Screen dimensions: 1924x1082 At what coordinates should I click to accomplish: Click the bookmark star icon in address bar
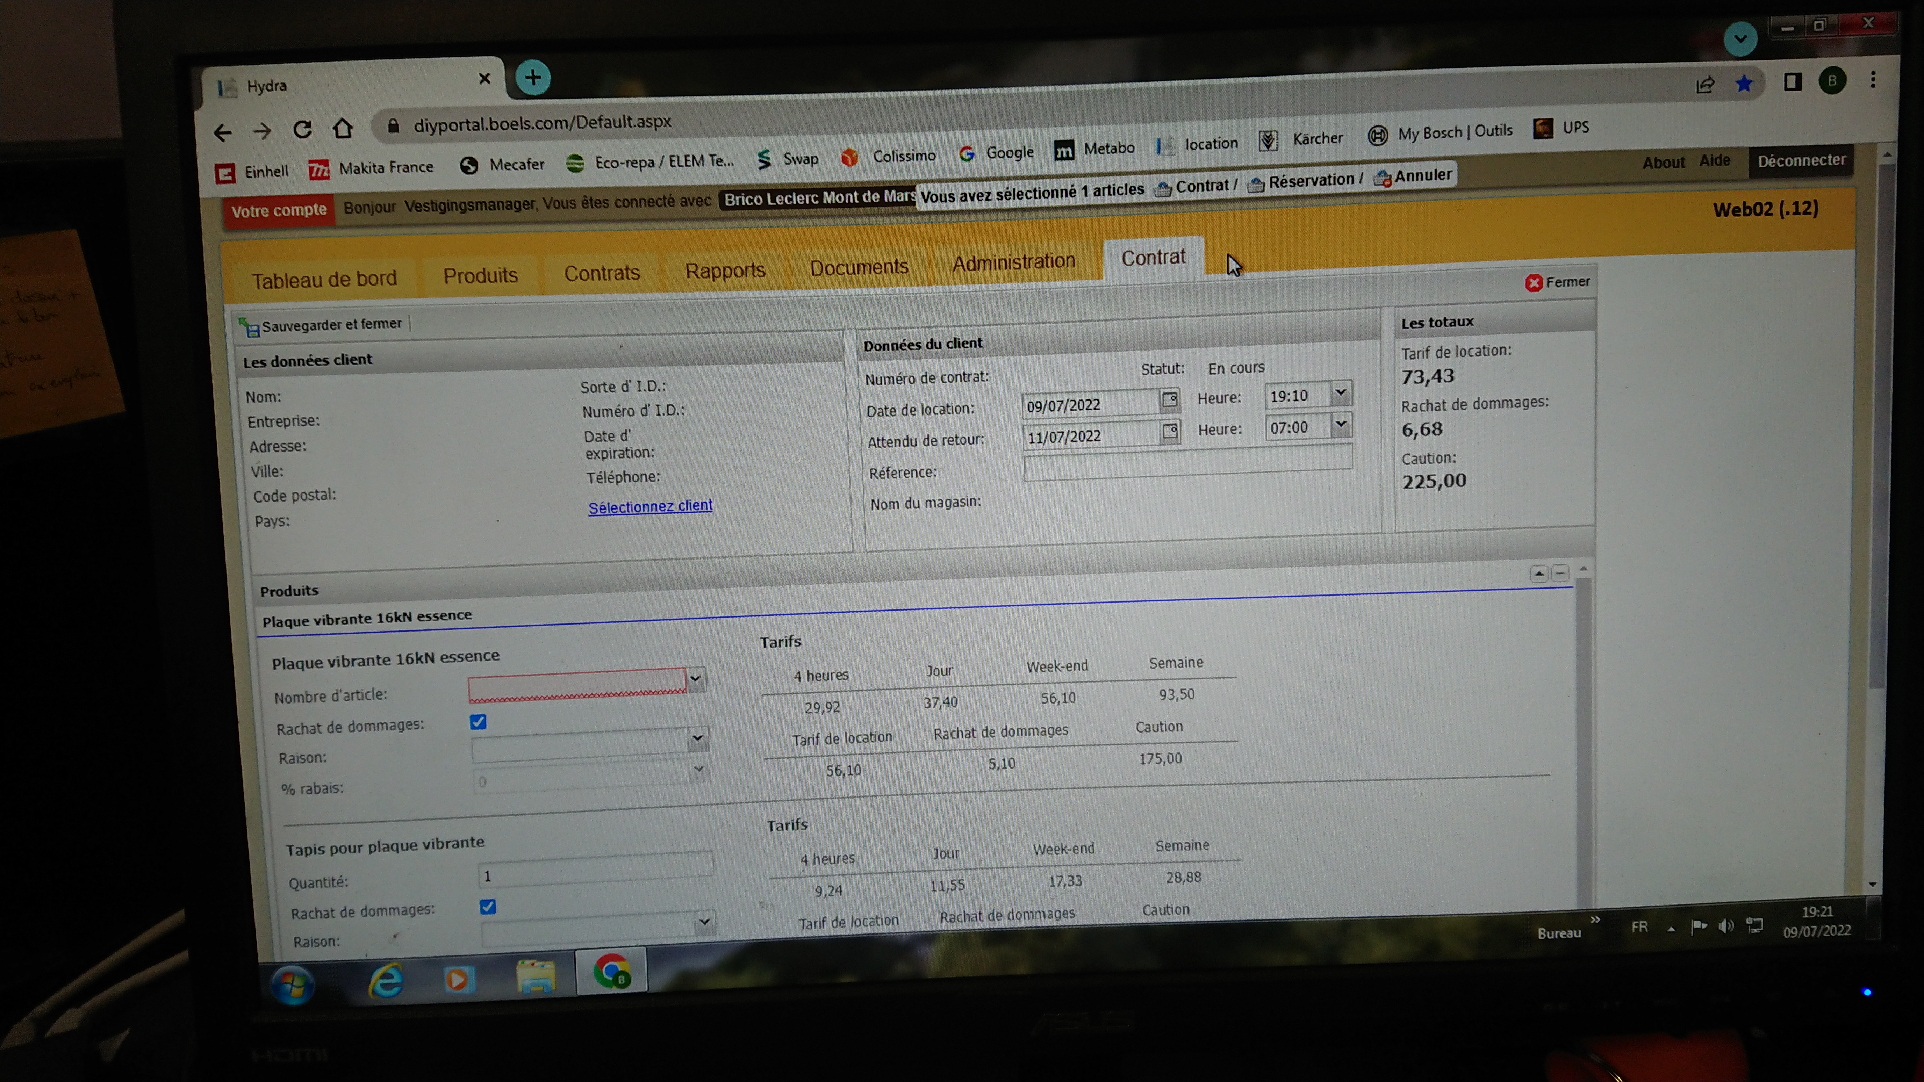(x=1744, y=84)
